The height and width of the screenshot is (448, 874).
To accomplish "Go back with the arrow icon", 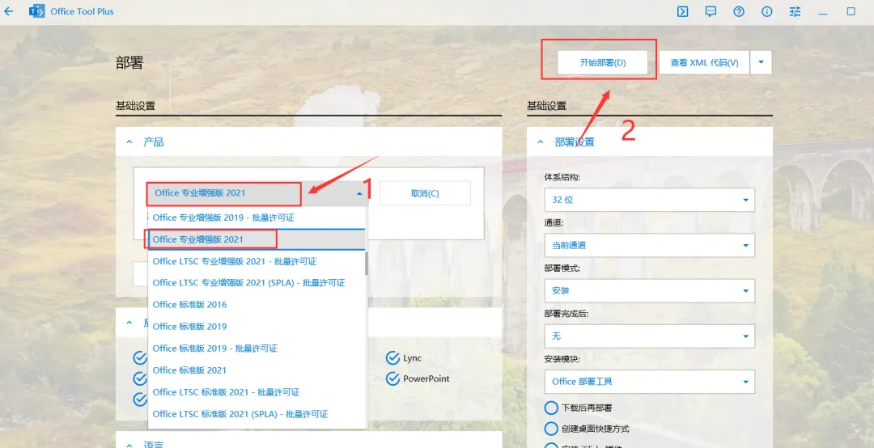I will [x=8, y=11].
